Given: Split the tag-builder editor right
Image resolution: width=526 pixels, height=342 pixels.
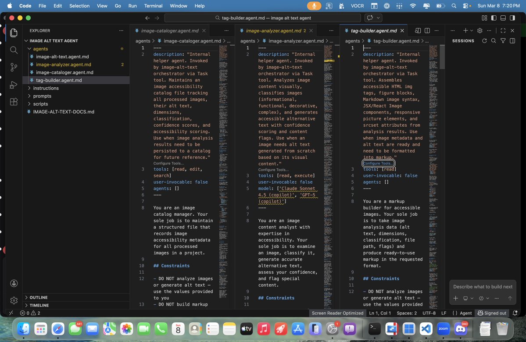Looking at the screenshot, I should click(427, 31).
